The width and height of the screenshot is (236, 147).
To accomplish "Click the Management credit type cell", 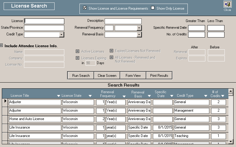I will (x=191, y=111).
